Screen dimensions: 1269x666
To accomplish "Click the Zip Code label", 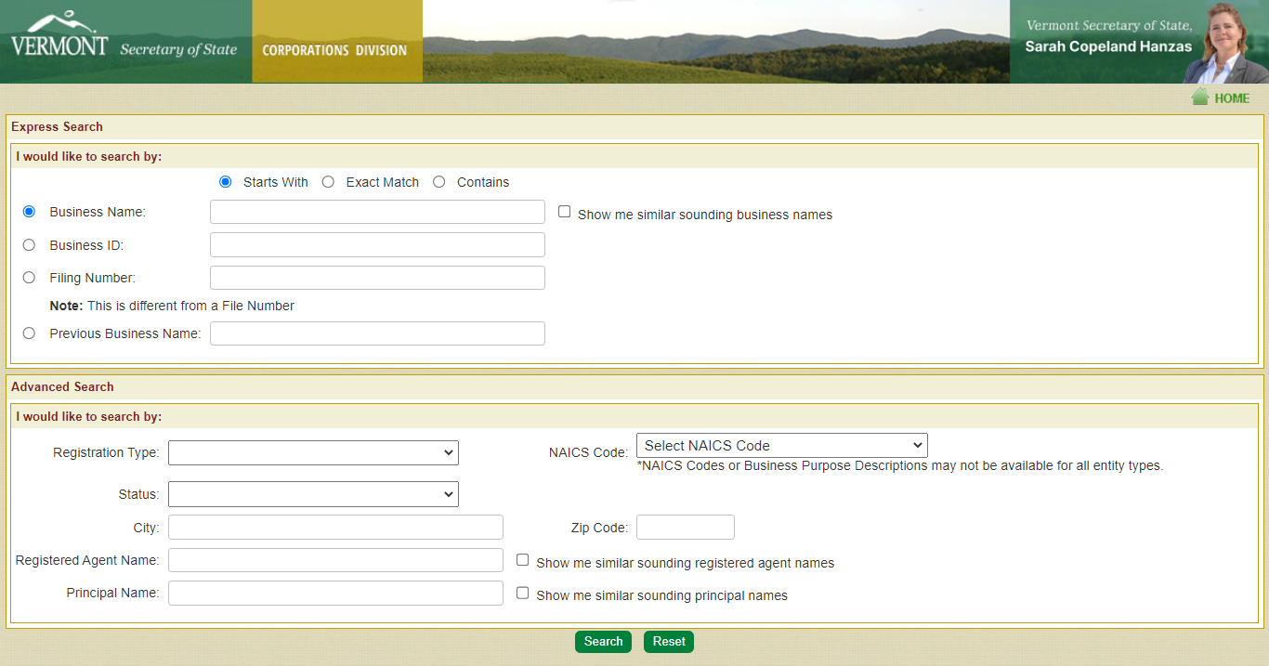I will coord(599,528).
